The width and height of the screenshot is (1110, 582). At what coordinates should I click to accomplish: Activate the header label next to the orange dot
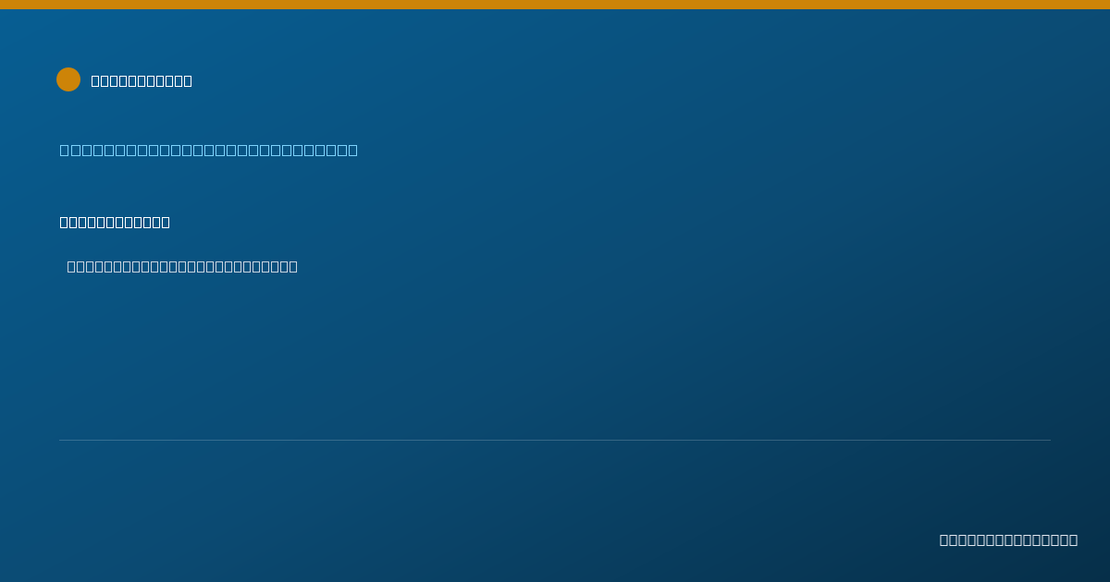(142, 80)
